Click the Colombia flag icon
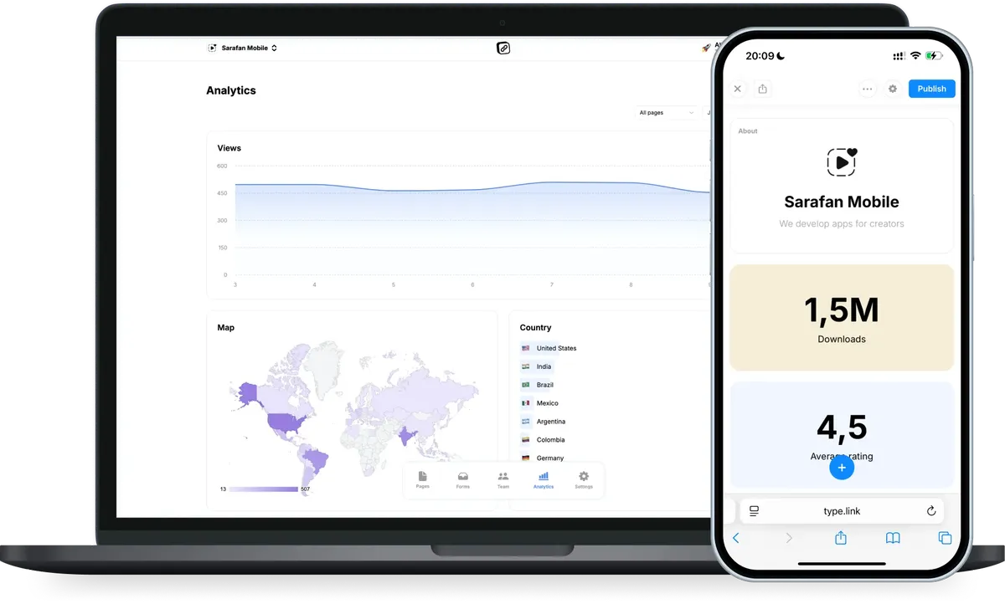Viewport: 1005px width, 604px height. coord(526,440)
